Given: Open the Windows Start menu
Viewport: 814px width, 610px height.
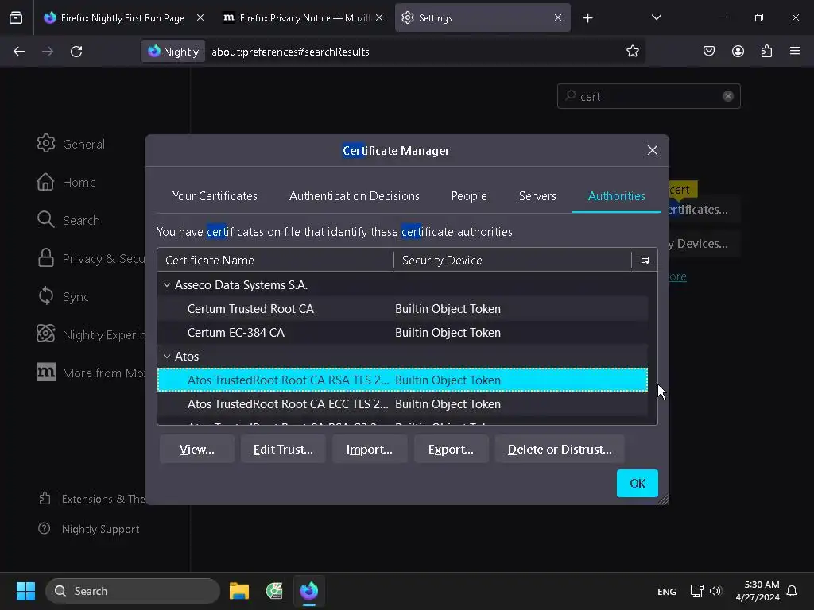Looking at the screenshot, I should coord(25,591).
